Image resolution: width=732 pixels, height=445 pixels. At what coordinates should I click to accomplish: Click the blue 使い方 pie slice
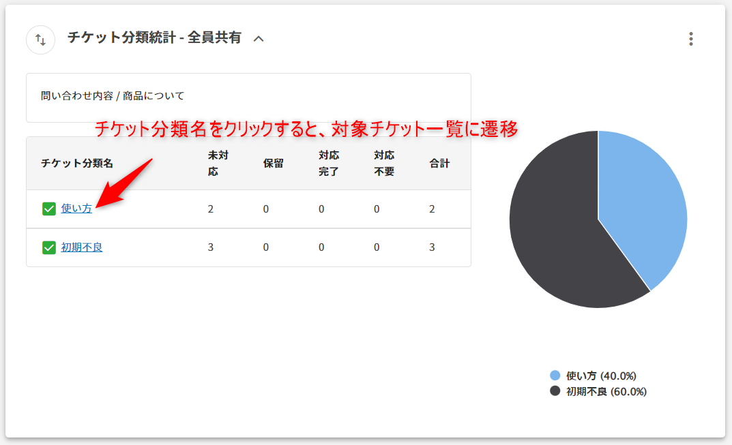pos(641,204)
